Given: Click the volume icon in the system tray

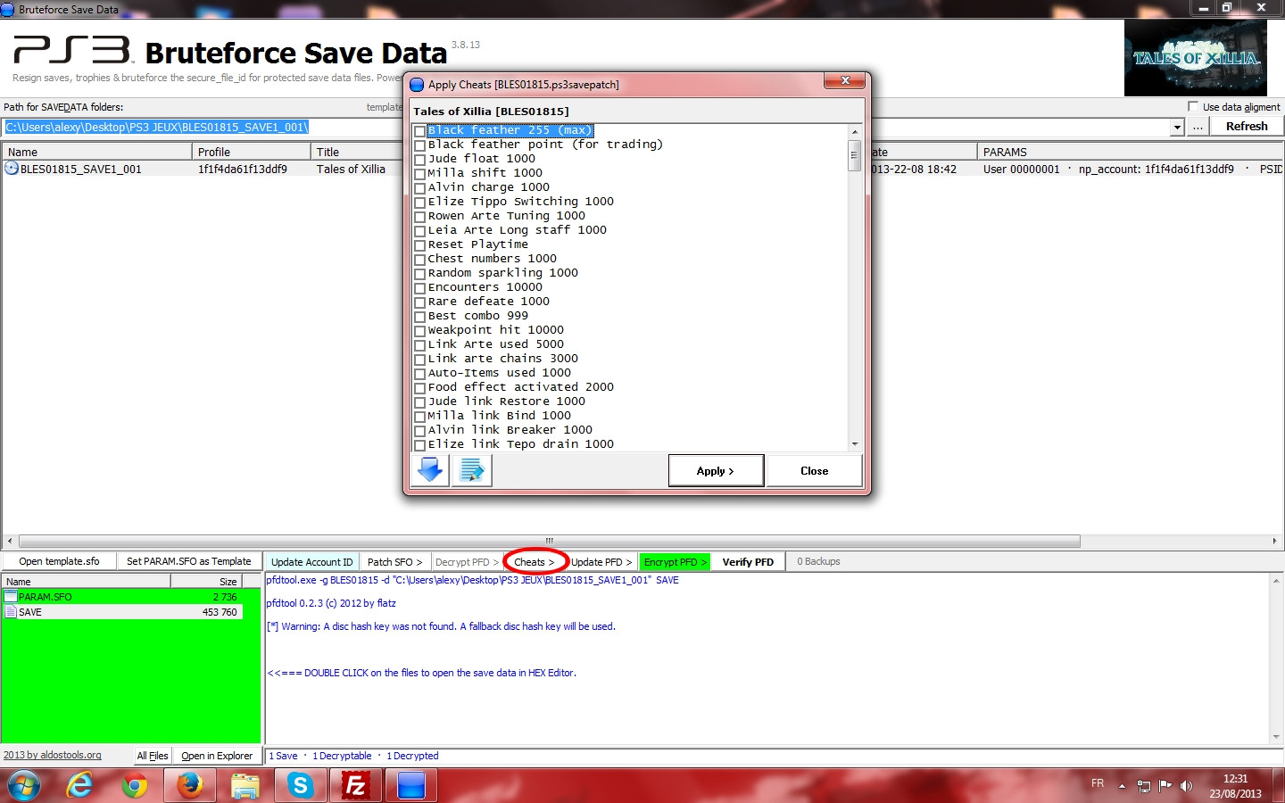Looking at the screenshot, I should pyautogui.click(x=1186, y=786).
